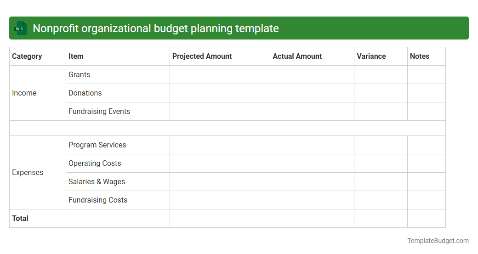Click Notes cell for Donations
Image resolution: width=478 pixels, height=254 pixels.
tap(427, 93)
